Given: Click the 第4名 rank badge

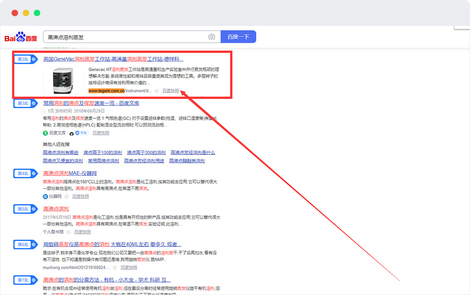Looking at the screenshot, I should coord(25,173).
